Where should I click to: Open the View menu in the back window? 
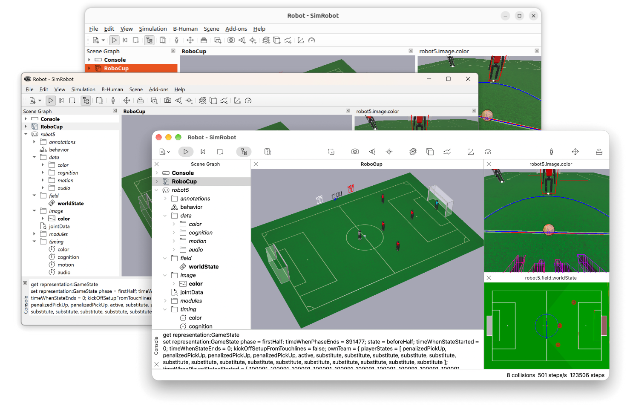(x=127, y=29)
